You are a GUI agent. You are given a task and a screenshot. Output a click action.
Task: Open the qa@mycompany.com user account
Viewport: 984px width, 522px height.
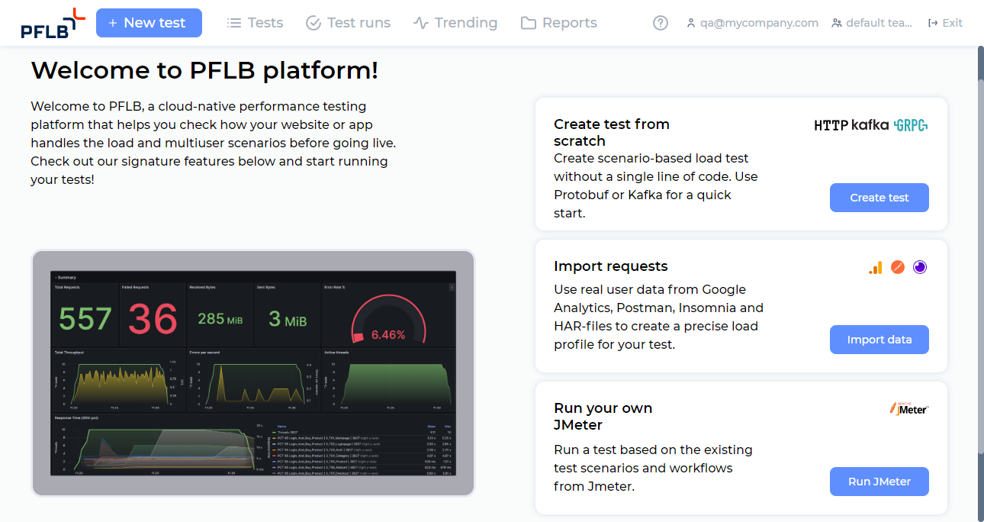[752, 23]
